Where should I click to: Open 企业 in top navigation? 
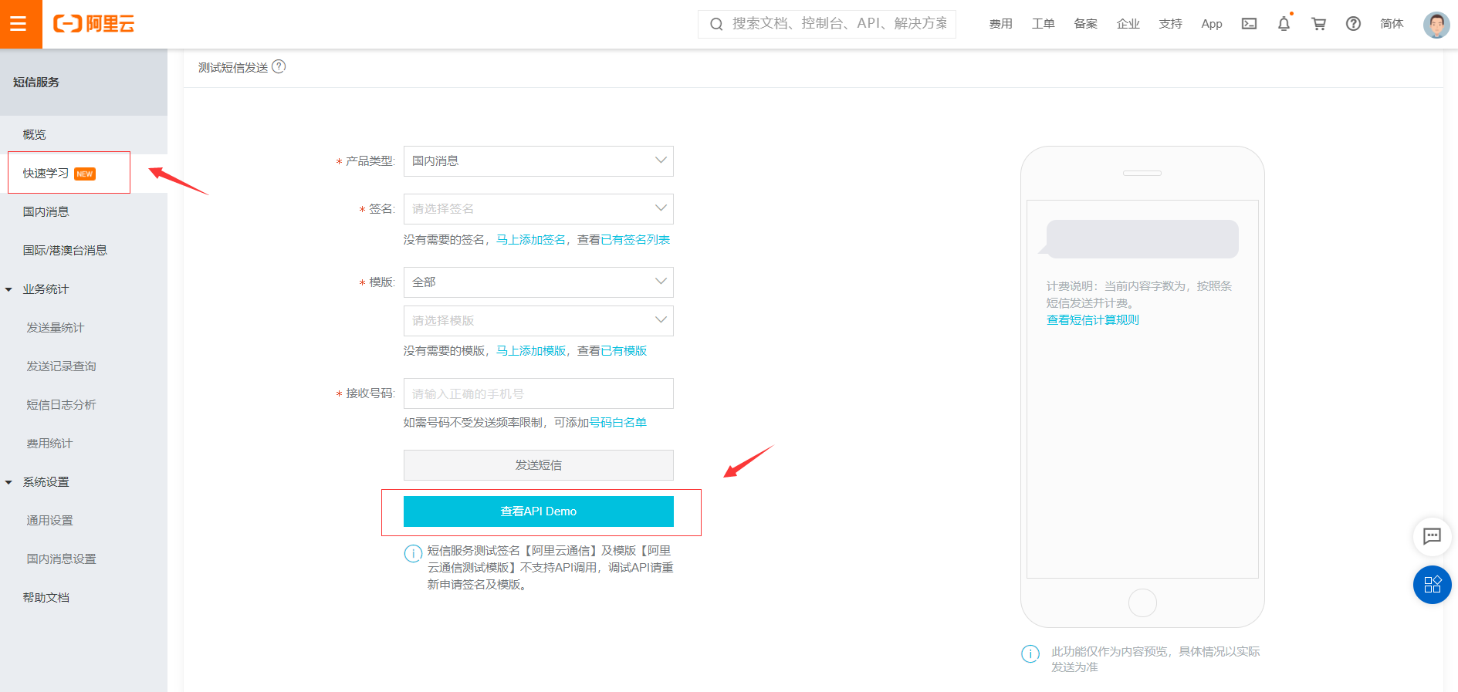coord(1128,24)
